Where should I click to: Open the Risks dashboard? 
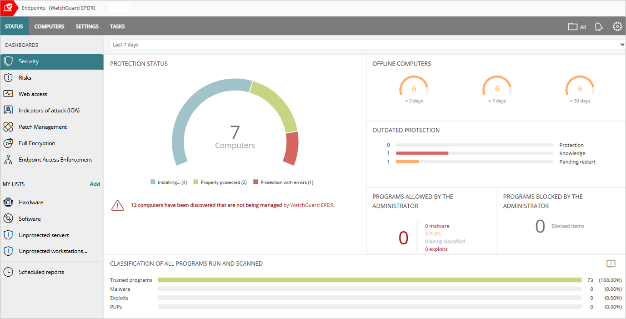tap(9, 77)
